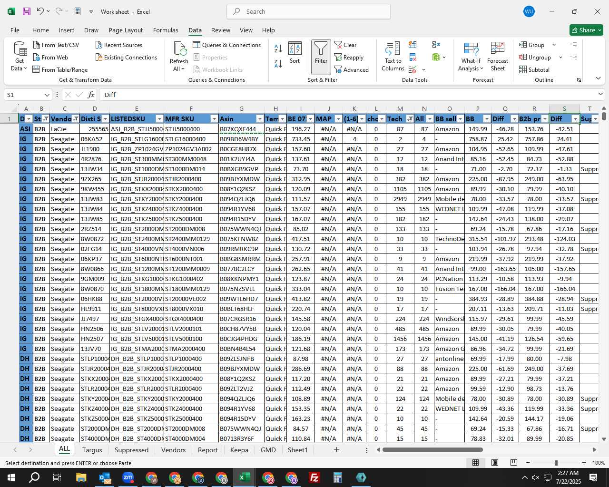Load data From Table/Range
This screenshot has height=487, width=609.
click(60, 69)
